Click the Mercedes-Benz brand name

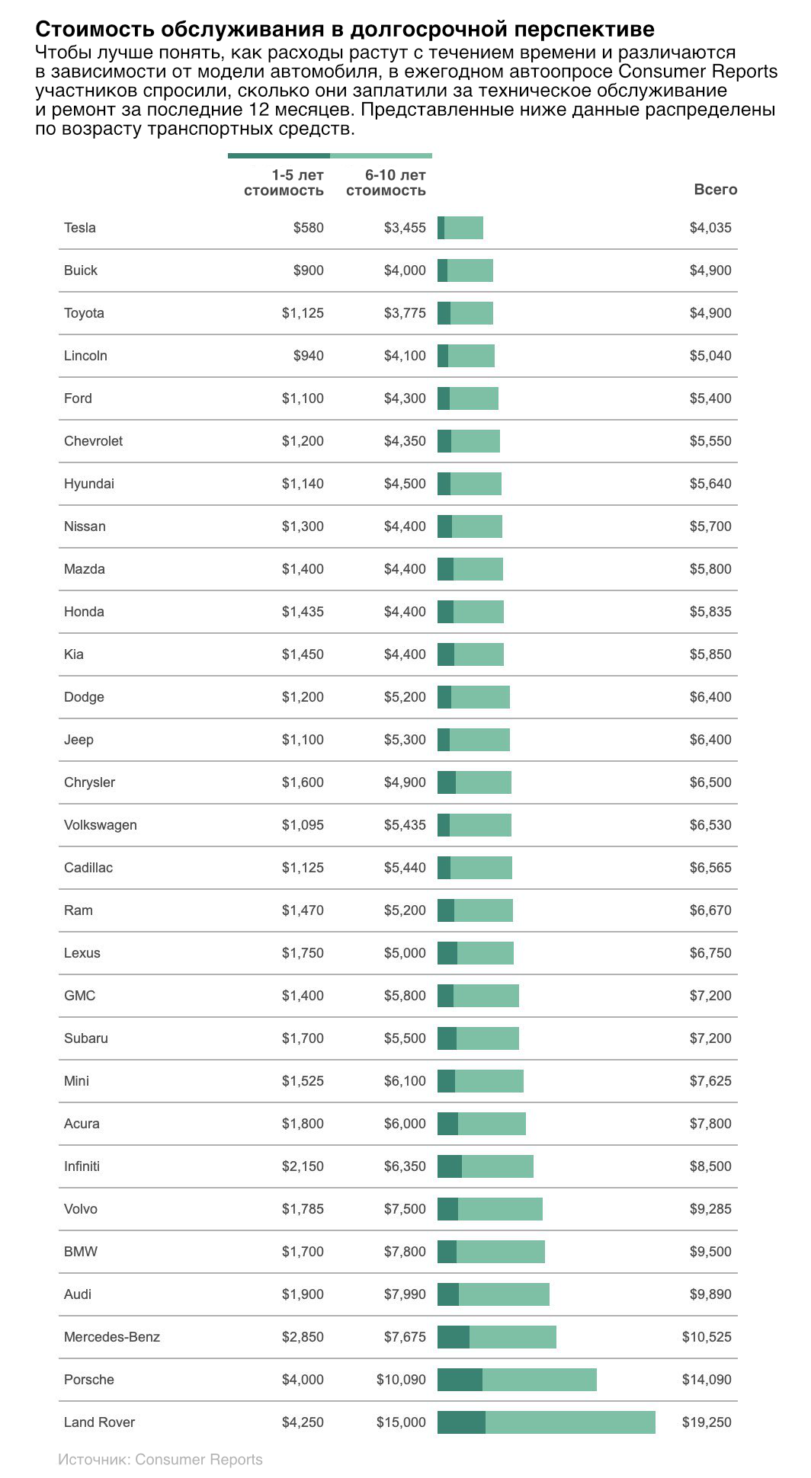click(112, 1337)
